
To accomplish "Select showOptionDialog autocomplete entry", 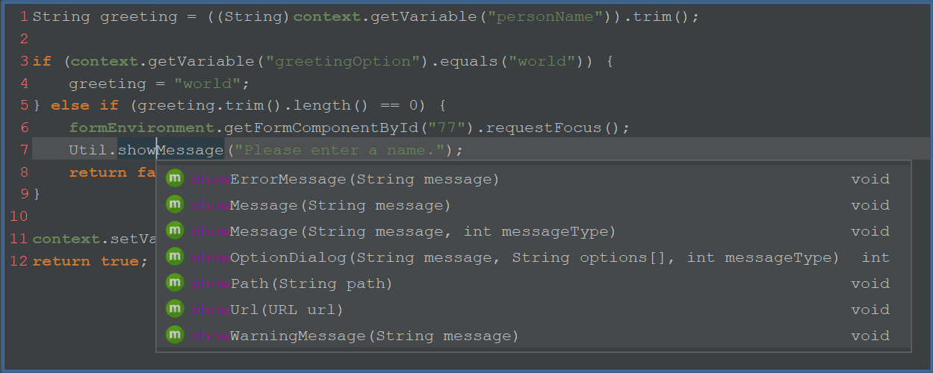I will tap(533, 257).
